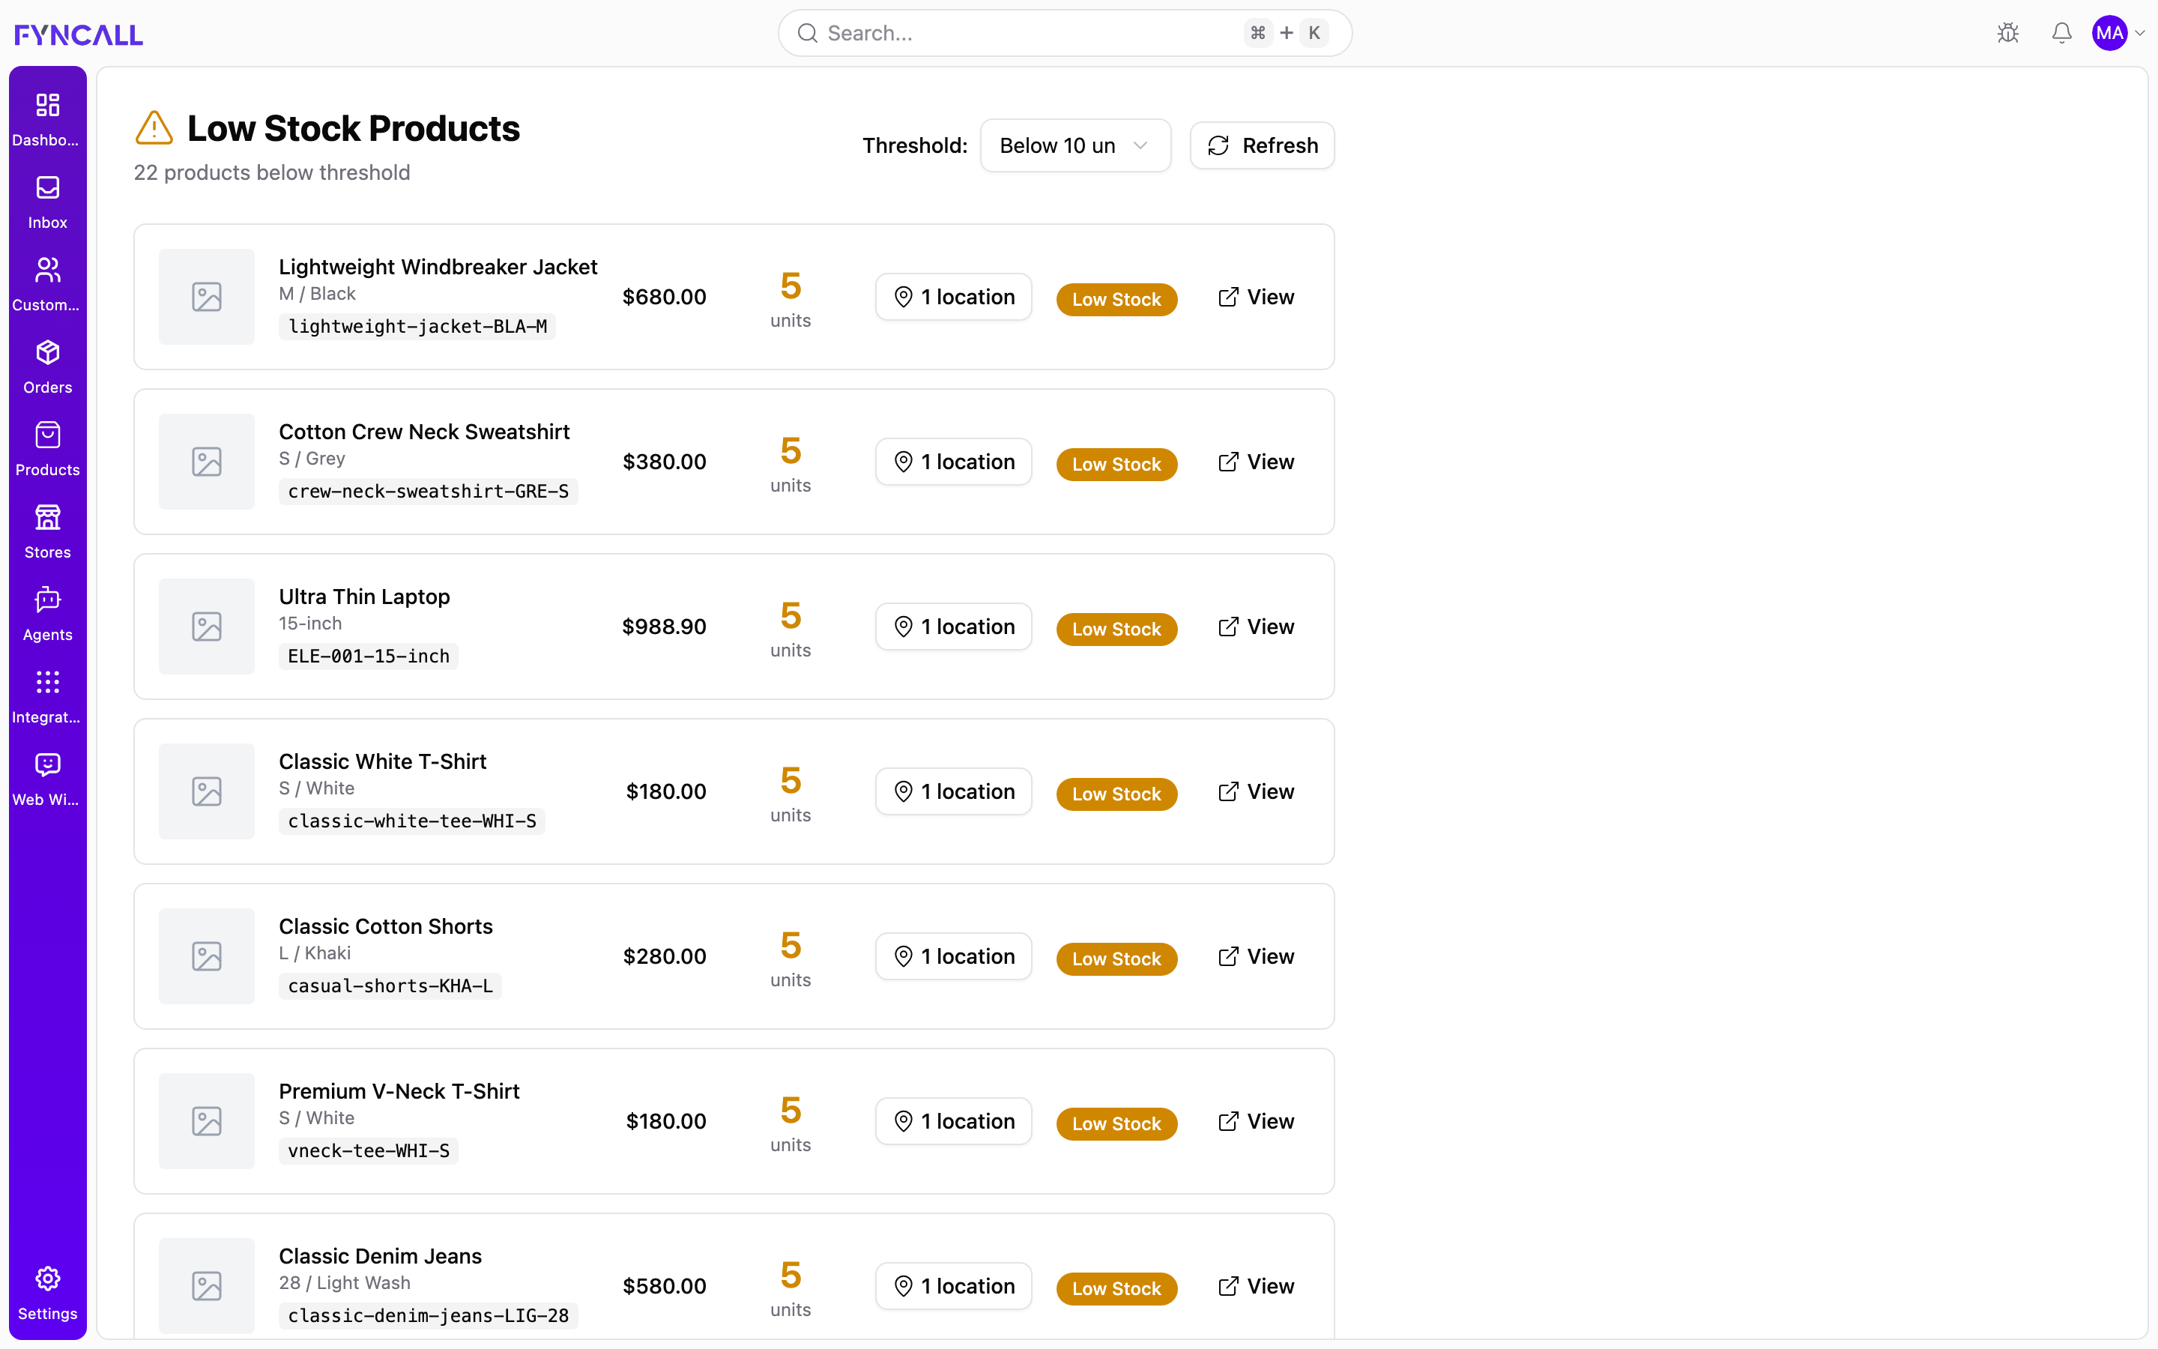
Task: Click SKU classic-white-tee-WHI-S
Action: pyautogui.click(x=412, y=821)
